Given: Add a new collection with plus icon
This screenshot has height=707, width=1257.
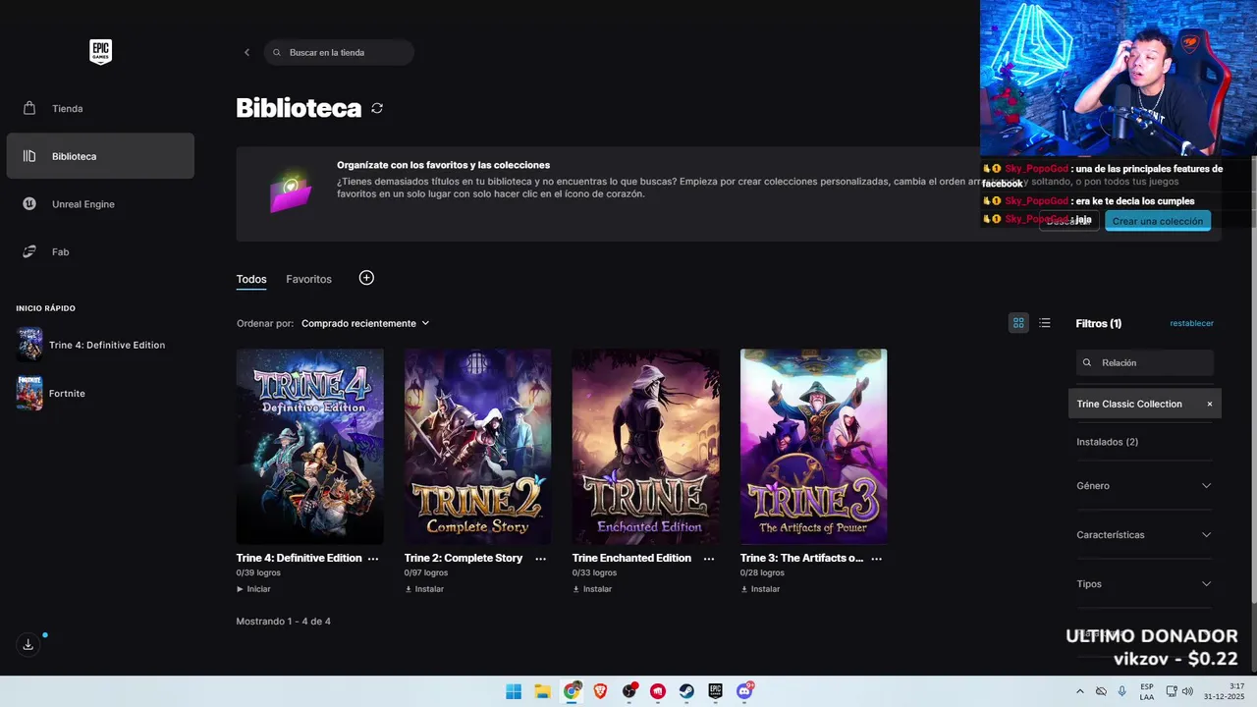Looking at the screenshot, I should [366, 278].
